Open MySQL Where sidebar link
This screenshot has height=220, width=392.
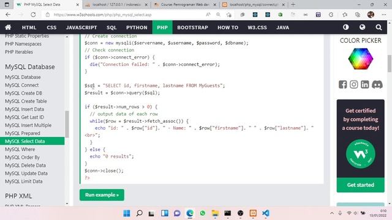click(x=20, y=149)
